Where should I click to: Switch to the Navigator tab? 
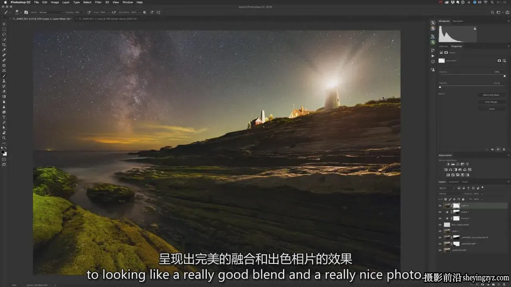[458, 21]
